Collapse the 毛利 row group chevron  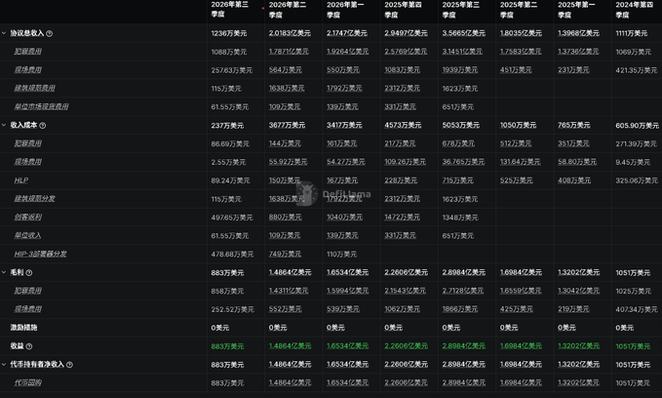(4, 272)
